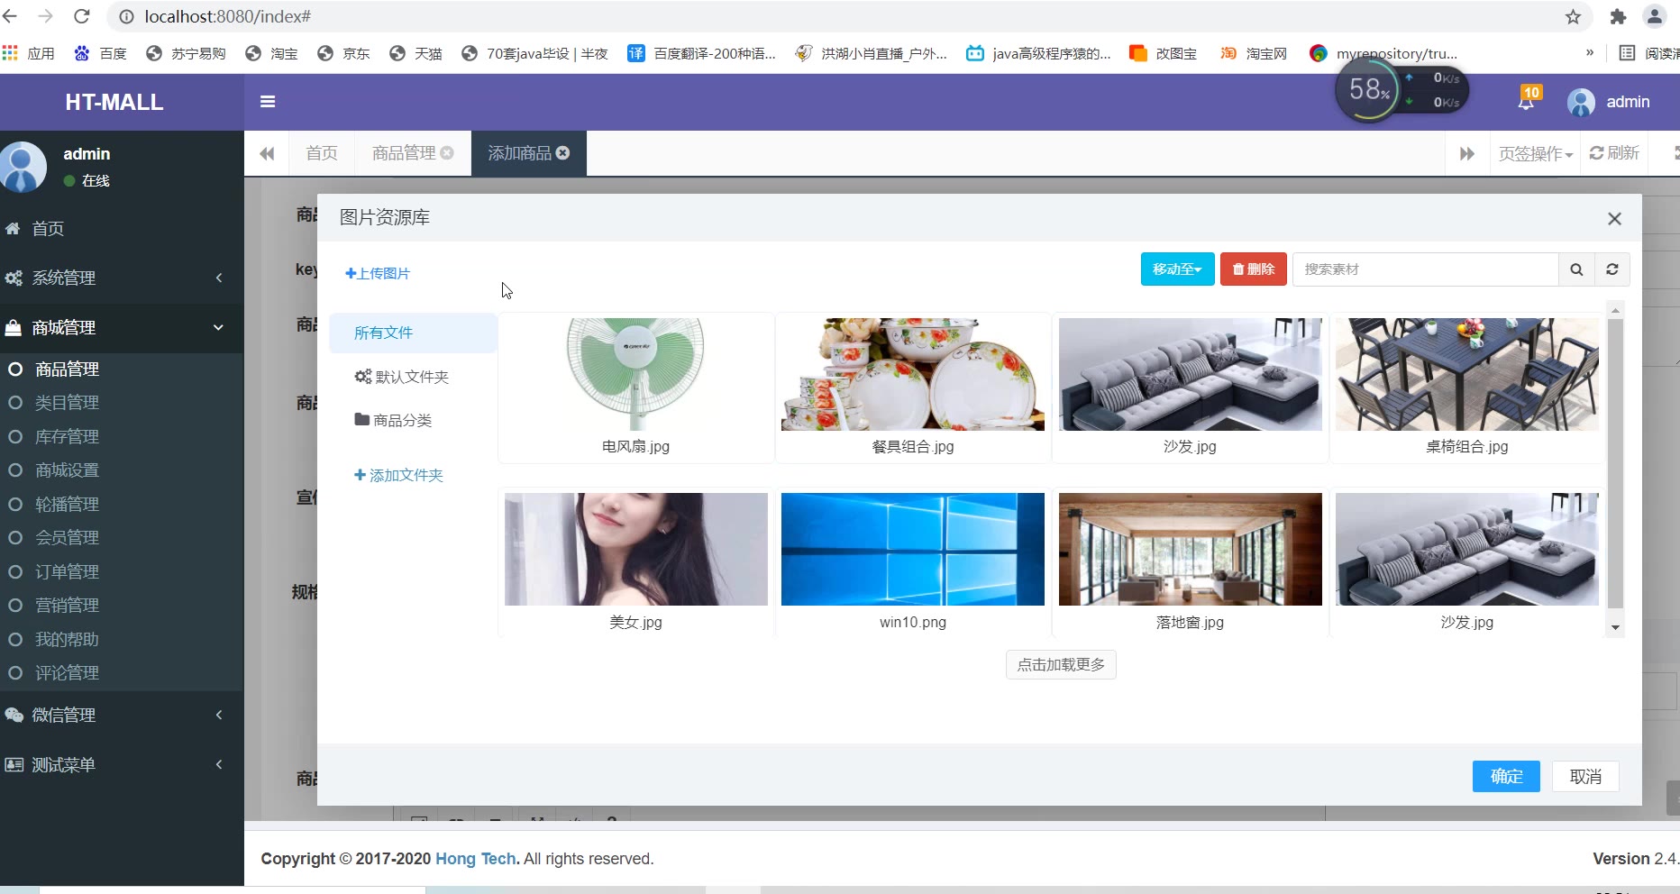1680x894 pixels.
Task: Collapse the 商城管理 menu
Action: [x=122, y=328]
